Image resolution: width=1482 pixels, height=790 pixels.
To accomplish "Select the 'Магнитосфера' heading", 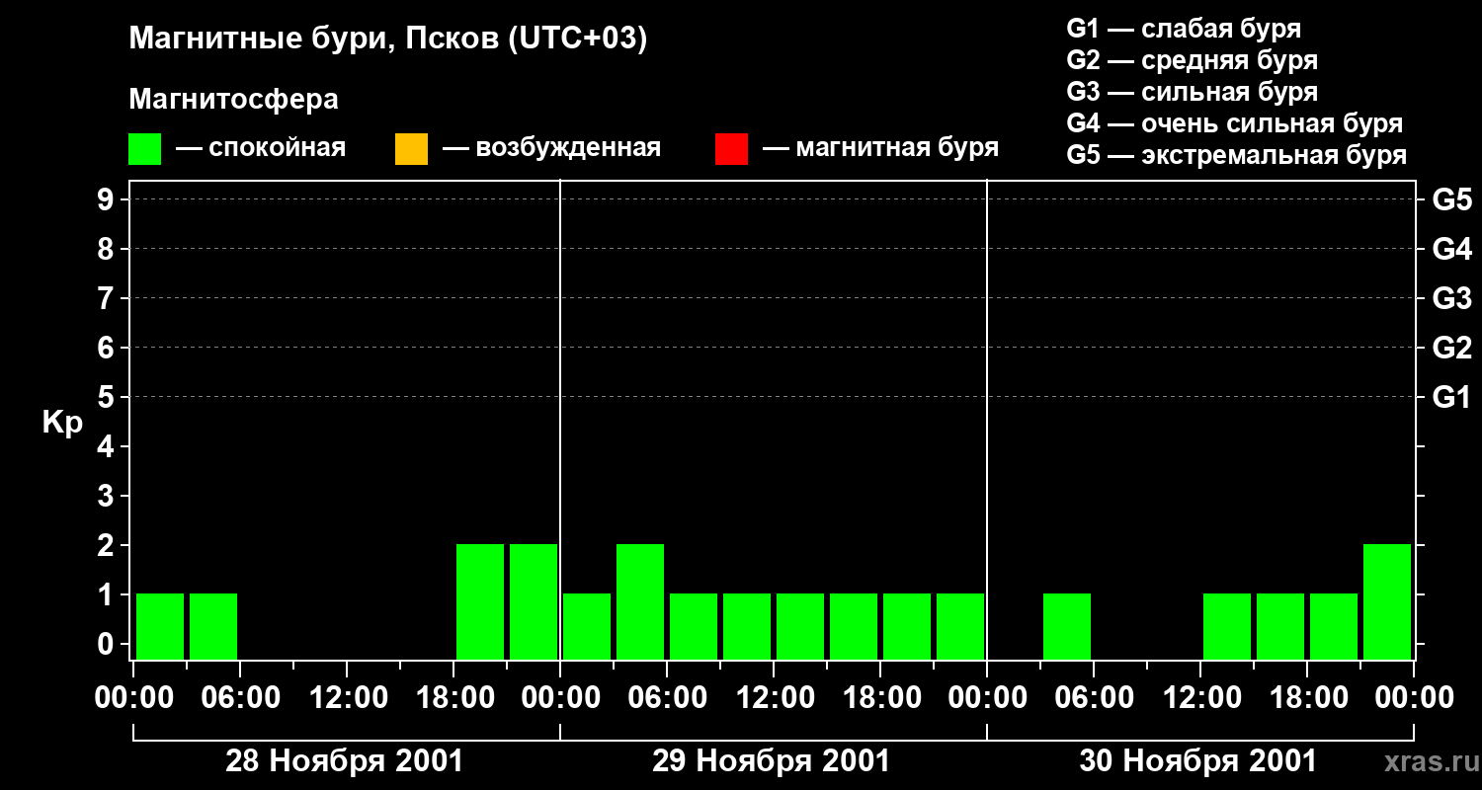I will (233, 100).
